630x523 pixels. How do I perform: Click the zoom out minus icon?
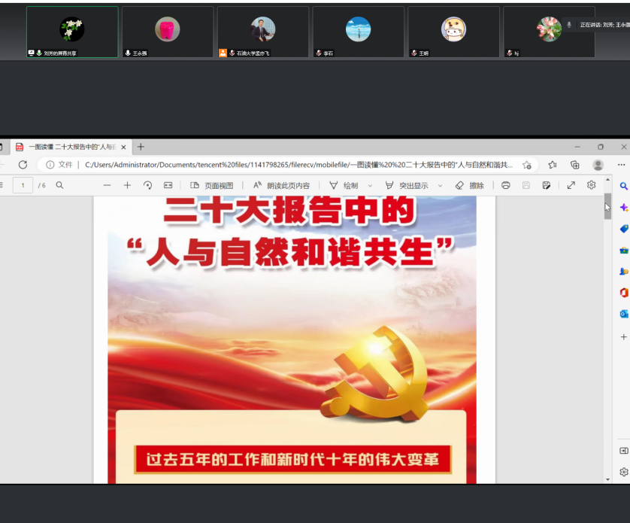(x=108, y=185)
